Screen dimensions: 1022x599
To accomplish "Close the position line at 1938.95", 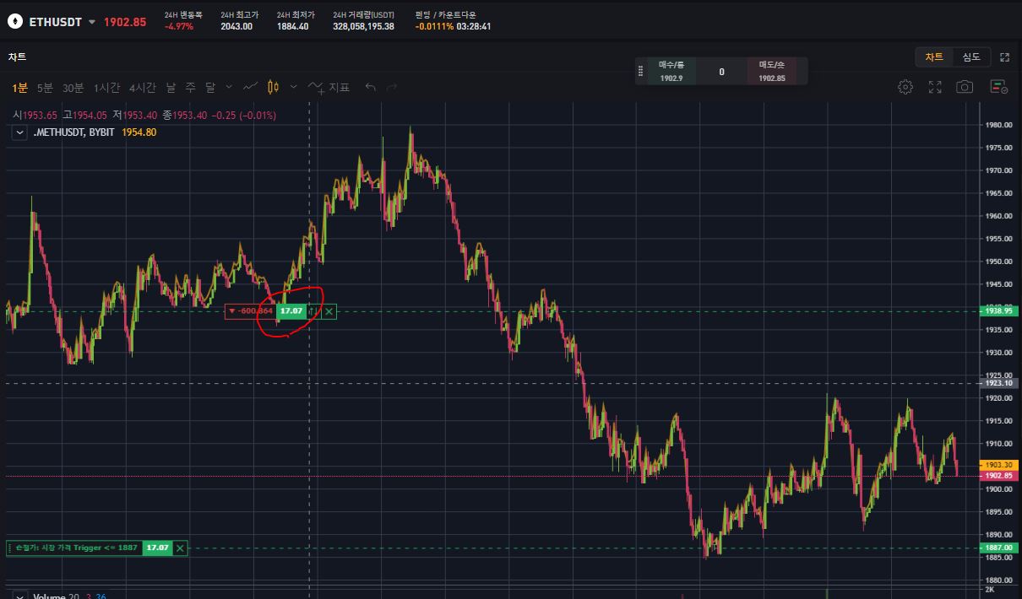I will 329,311.
